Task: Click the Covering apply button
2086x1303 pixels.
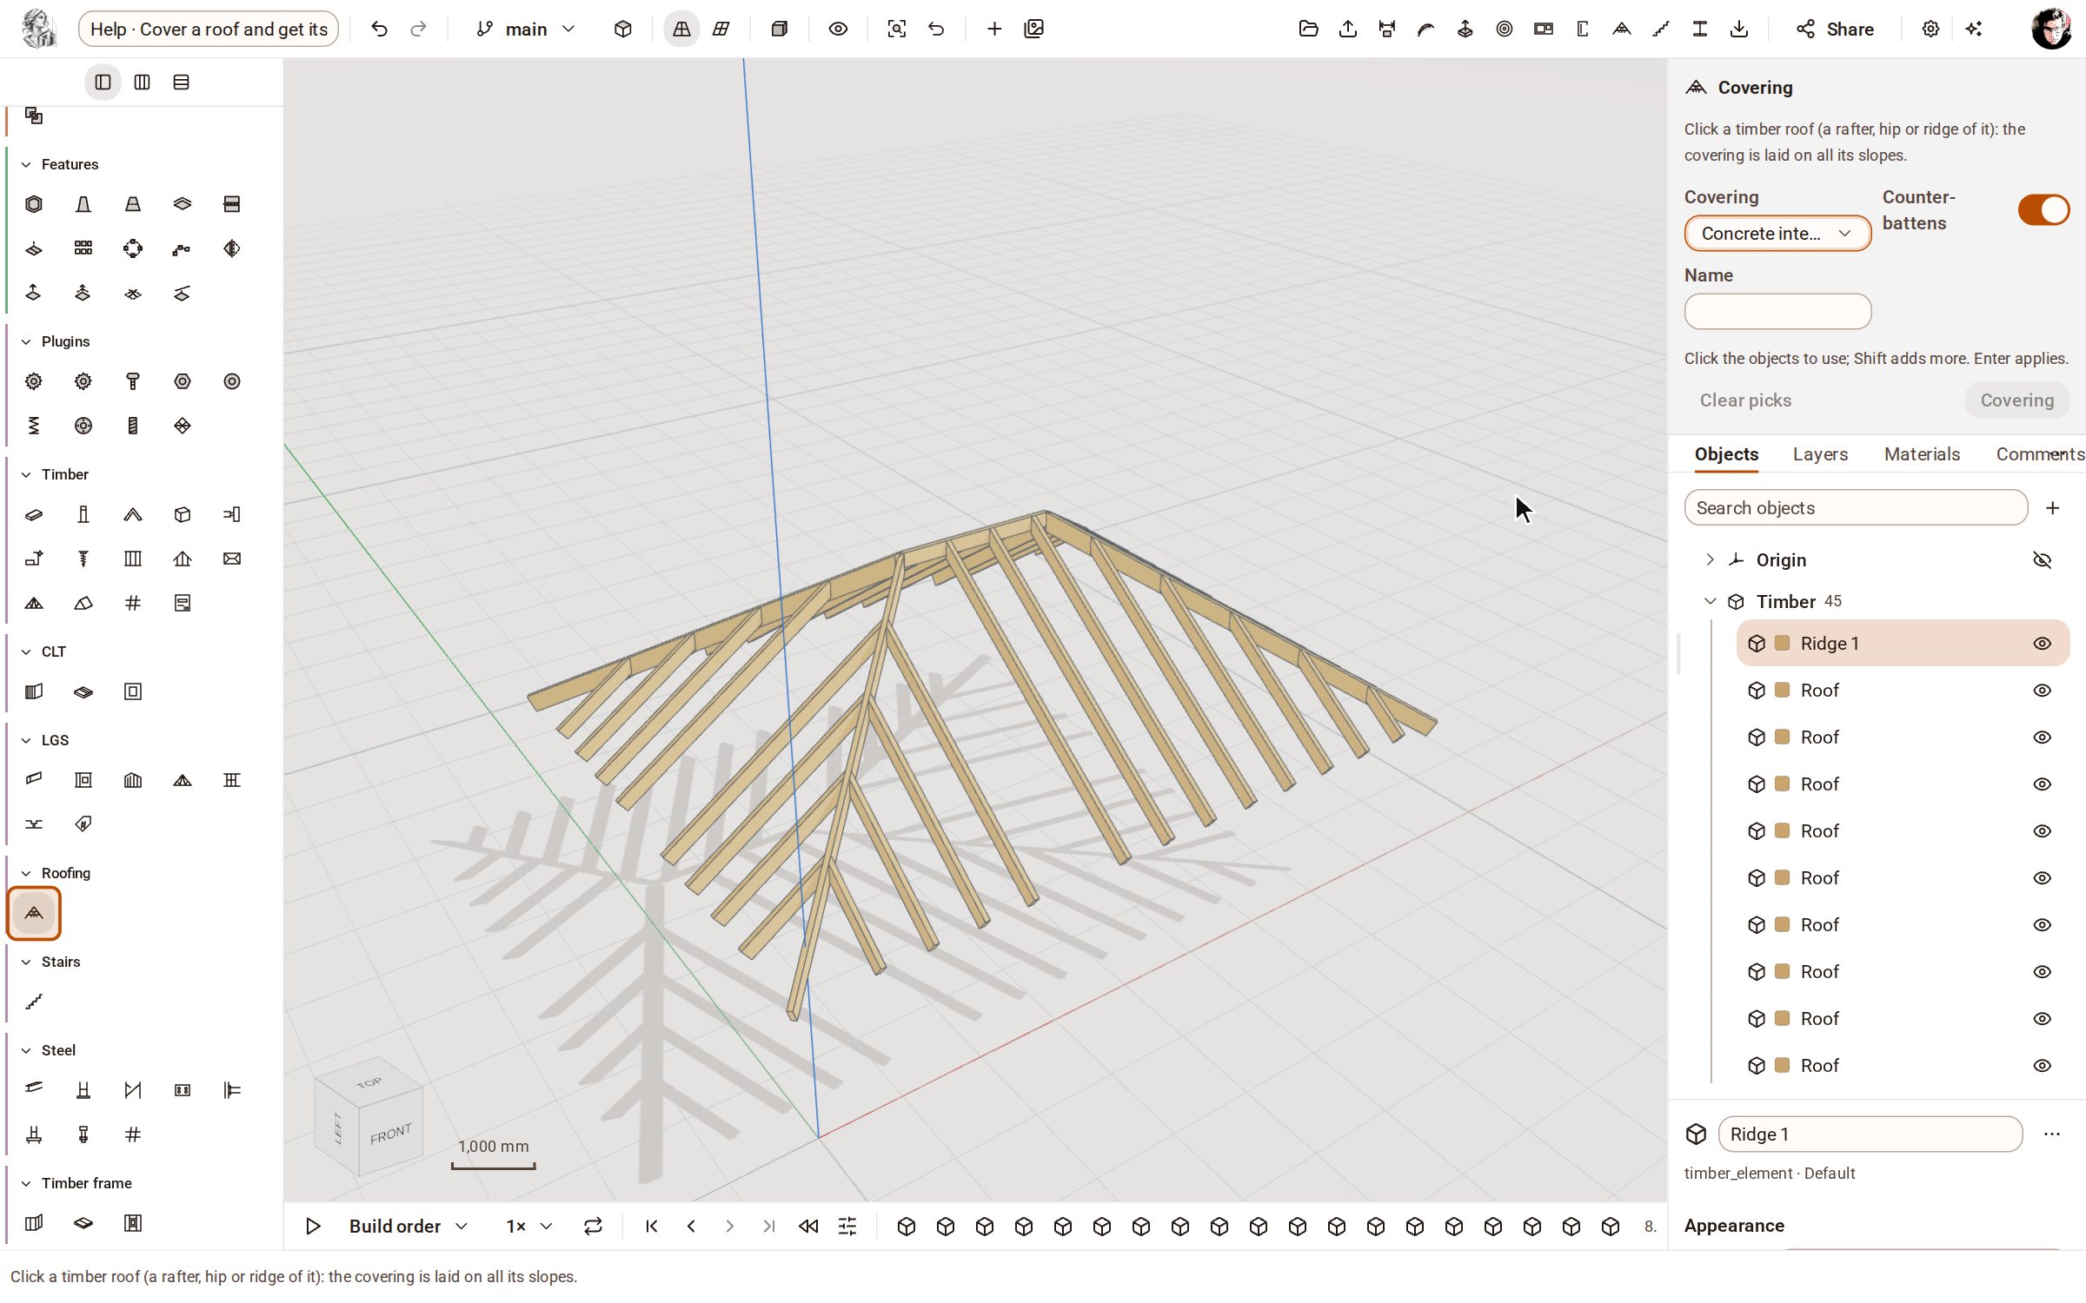Action: coord(2016,400)
